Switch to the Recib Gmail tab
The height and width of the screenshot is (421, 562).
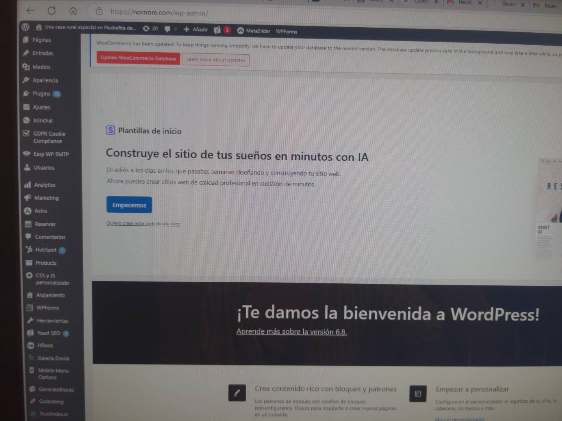point(461,3)
